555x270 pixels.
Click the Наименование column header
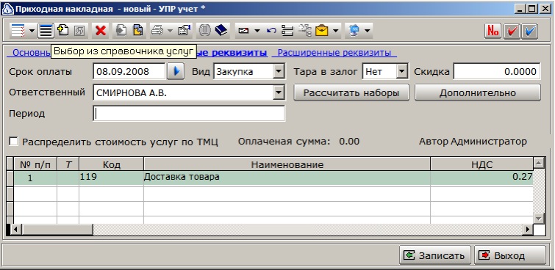[x=287, y=164]
